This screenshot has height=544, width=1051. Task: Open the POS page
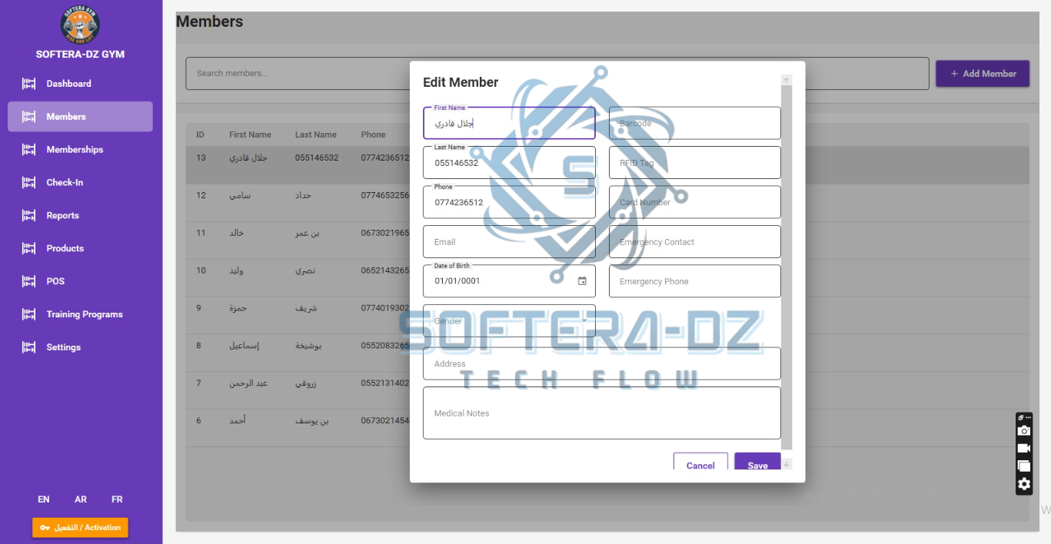pos(80,281)
